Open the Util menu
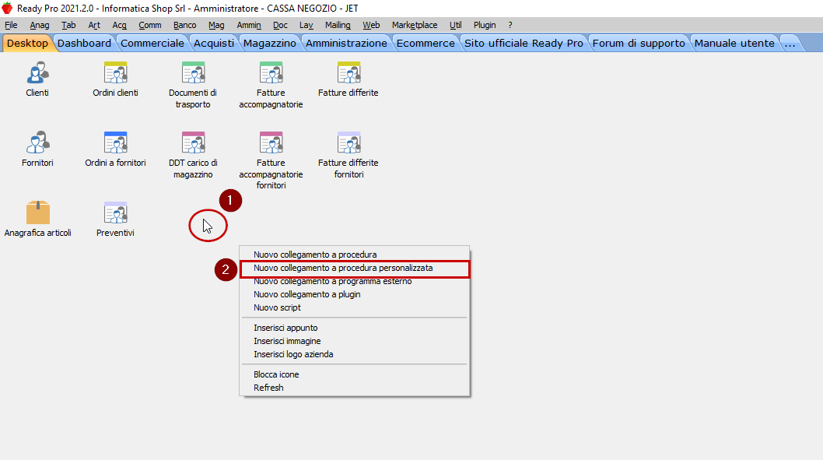 455,25
